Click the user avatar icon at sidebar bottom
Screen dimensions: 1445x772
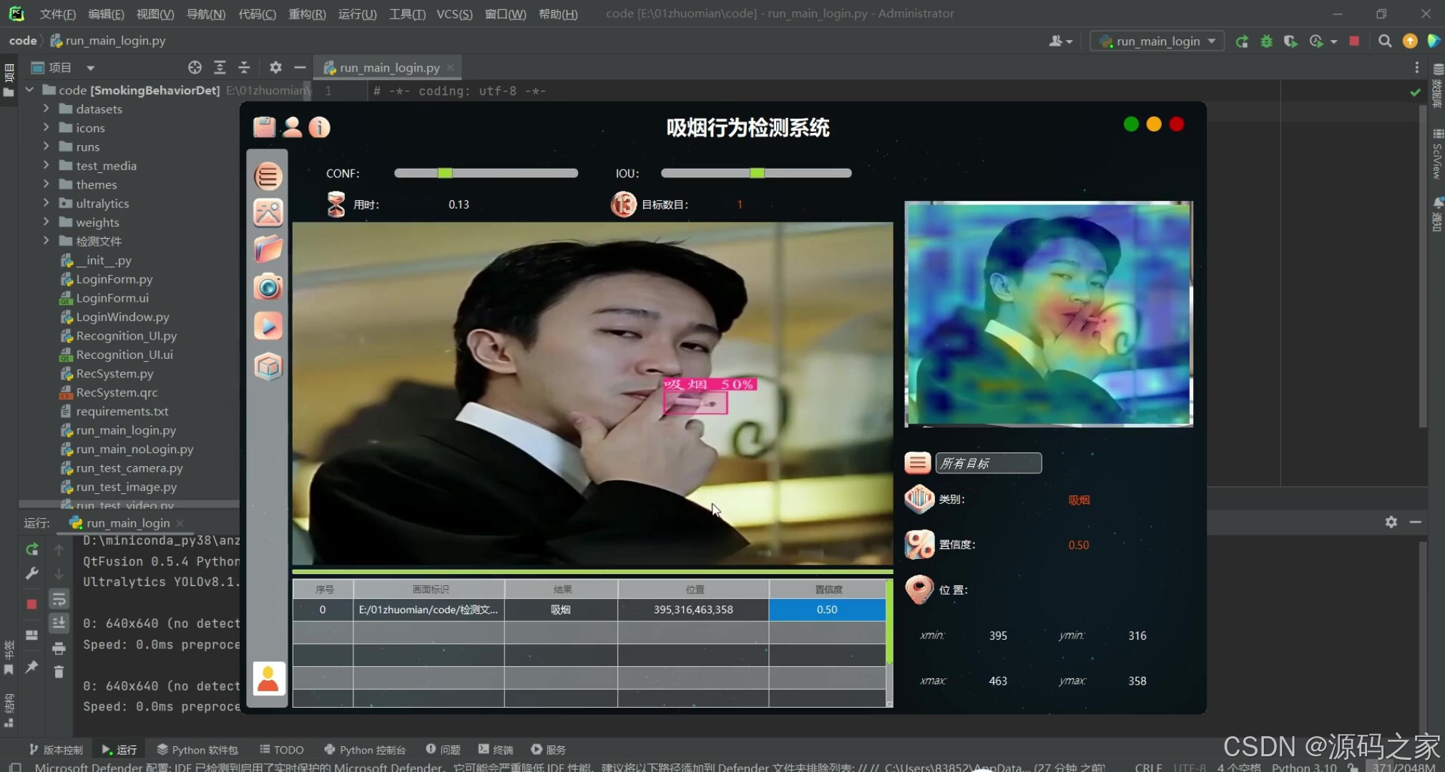[269, 678]
